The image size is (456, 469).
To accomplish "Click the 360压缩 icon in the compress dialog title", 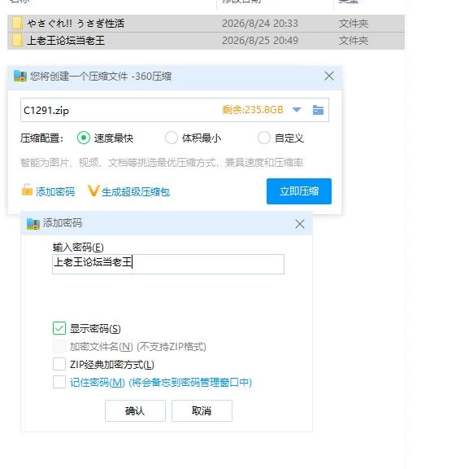I will coord(20,76).
